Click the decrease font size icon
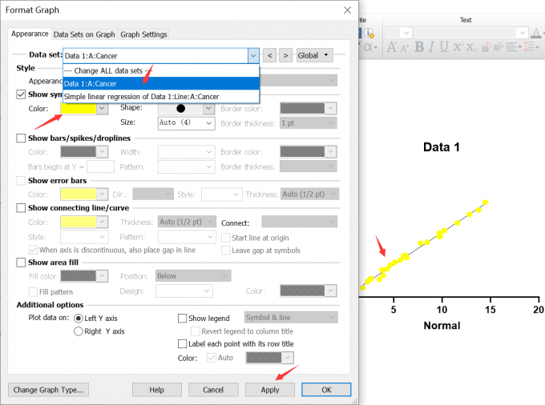The height and width of the screenshot is (405, 545). (x=404, y=48)
